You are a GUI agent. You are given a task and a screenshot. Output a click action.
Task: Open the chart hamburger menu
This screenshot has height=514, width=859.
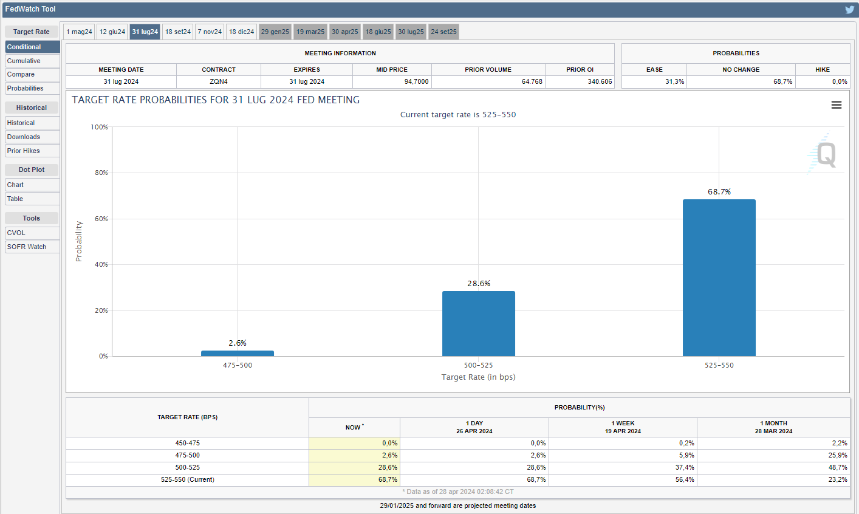click(x=836, y=105)
